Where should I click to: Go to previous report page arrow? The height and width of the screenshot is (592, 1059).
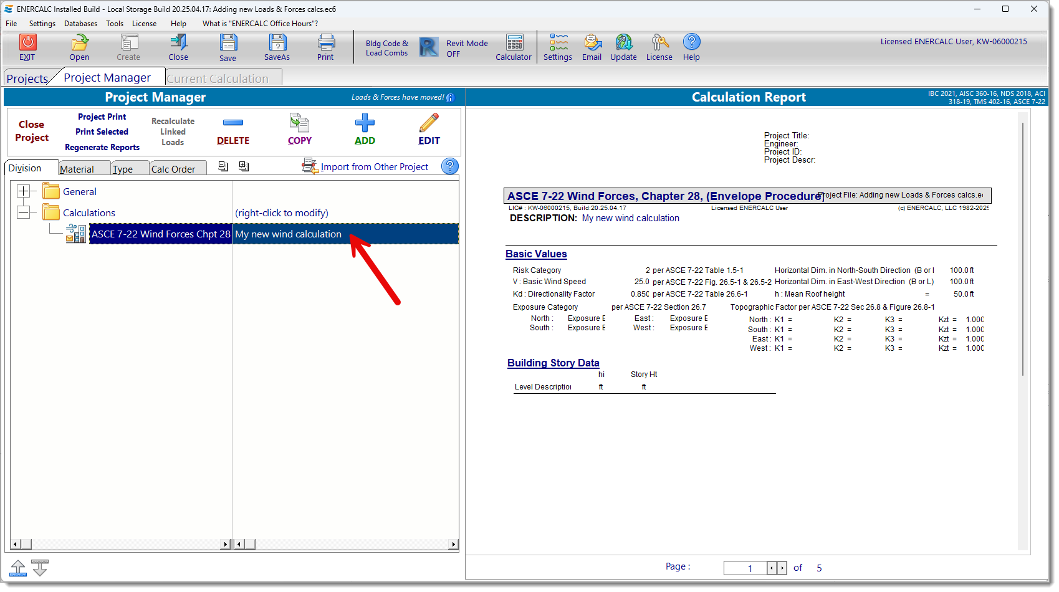[x=772, y=568]
